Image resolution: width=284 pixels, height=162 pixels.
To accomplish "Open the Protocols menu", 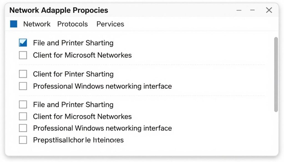I will [x=72, y=24].
